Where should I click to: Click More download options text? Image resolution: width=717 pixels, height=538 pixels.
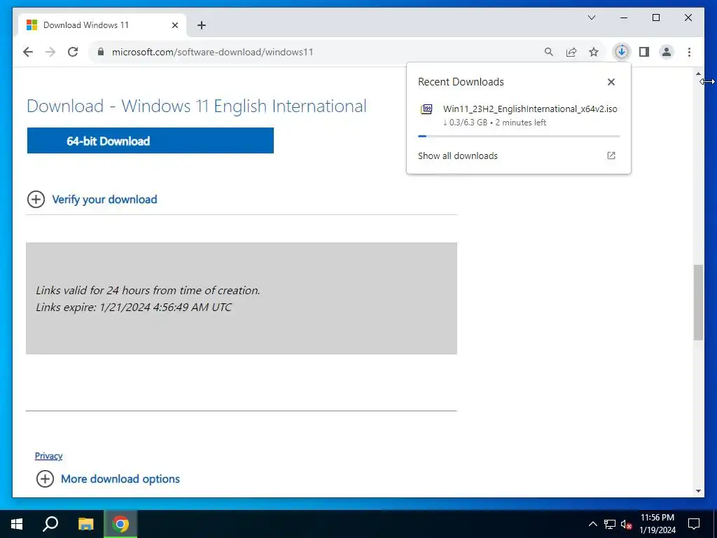pos(120,478)
